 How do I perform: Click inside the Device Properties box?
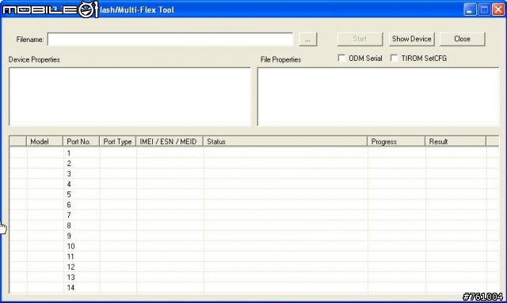click(x=130, y=97)
